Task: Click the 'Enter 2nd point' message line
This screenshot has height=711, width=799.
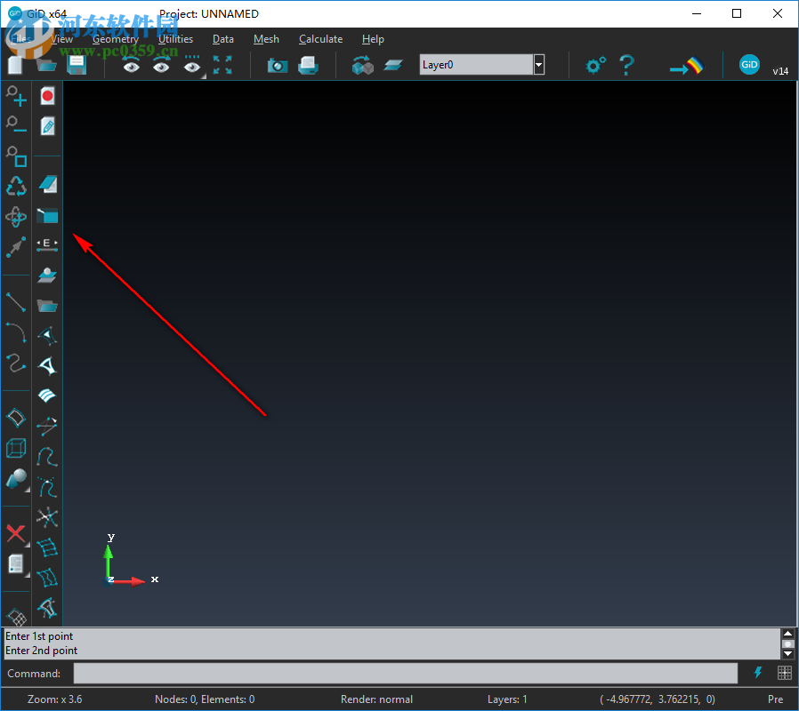Action: click(x=41, y=651)
